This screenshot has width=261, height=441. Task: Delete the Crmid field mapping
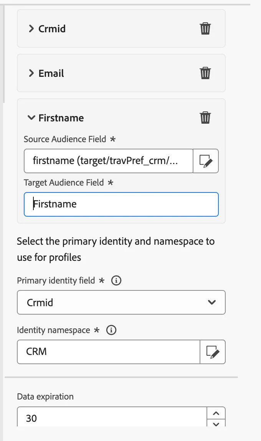[x=205, y=28]
